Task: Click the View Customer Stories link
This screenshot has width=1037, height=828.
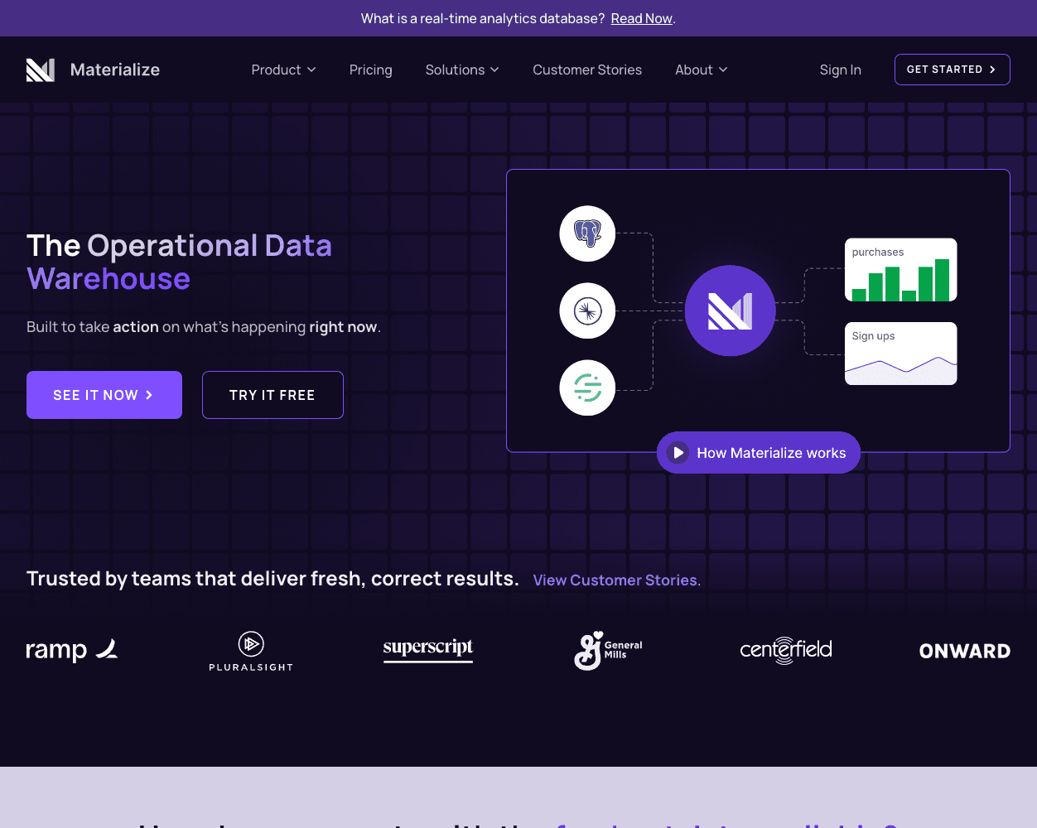Action: click(617, 580)
